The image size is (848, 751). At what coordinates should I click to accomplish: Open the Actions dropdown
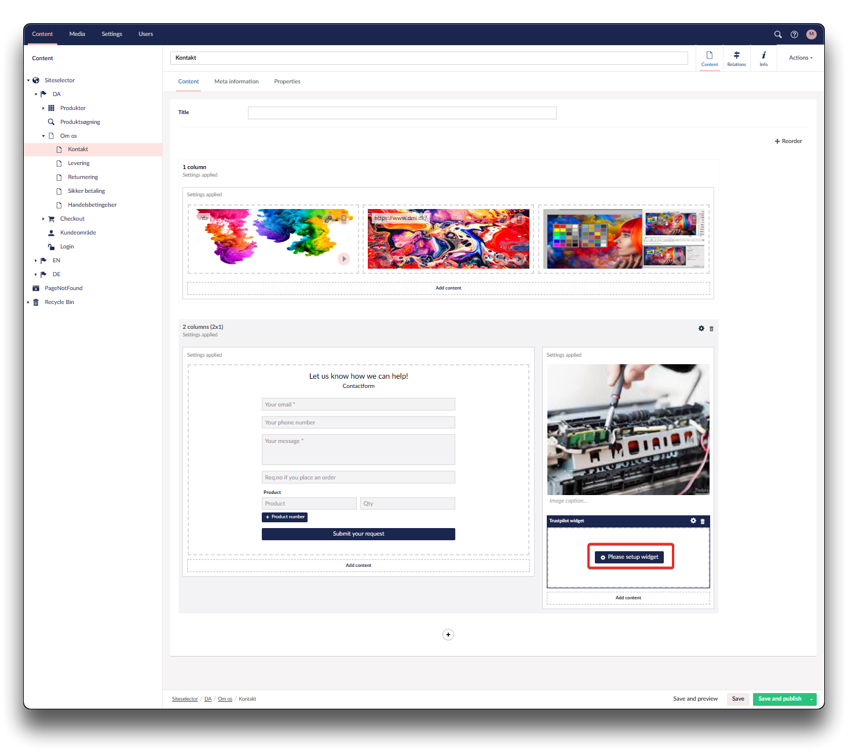(x=801, y=58)
